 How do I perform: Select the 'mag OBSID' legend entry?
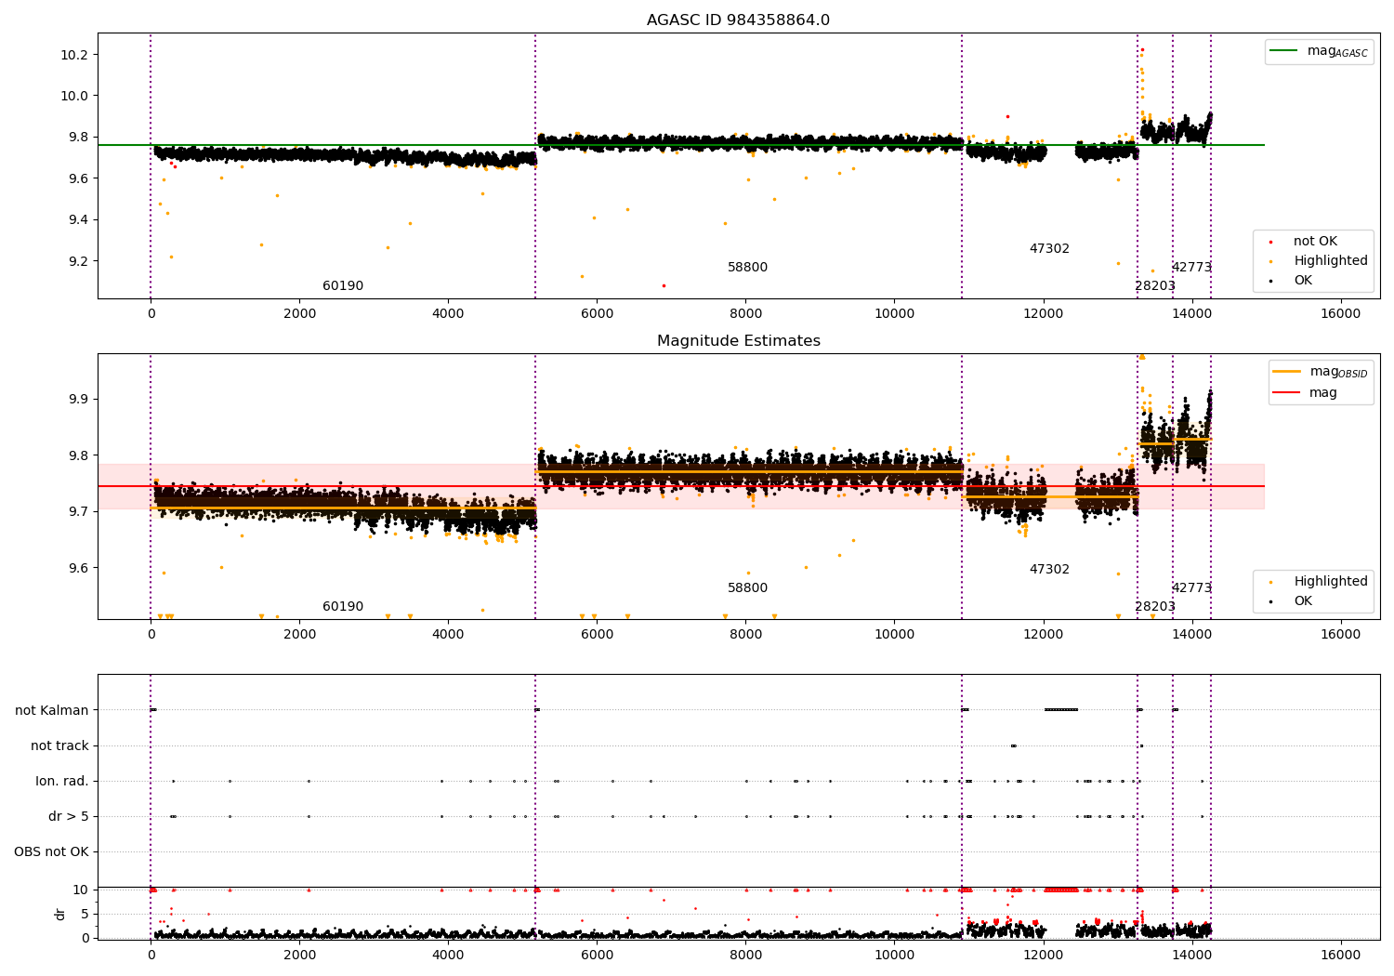click(1321, 372)
